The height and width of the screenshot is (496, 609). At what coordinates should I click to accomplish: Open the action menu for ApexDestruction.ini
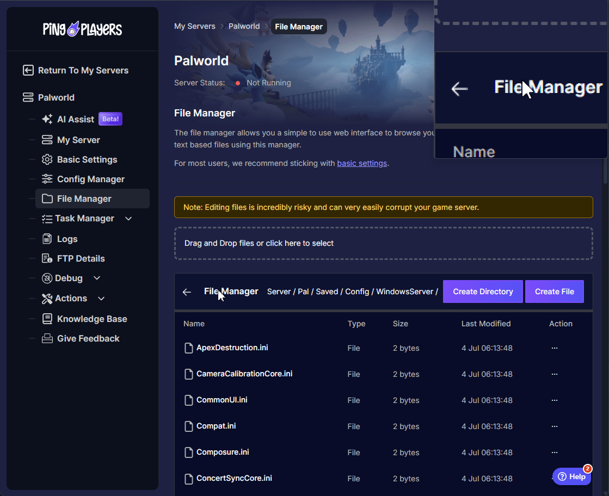coord(555,348)
